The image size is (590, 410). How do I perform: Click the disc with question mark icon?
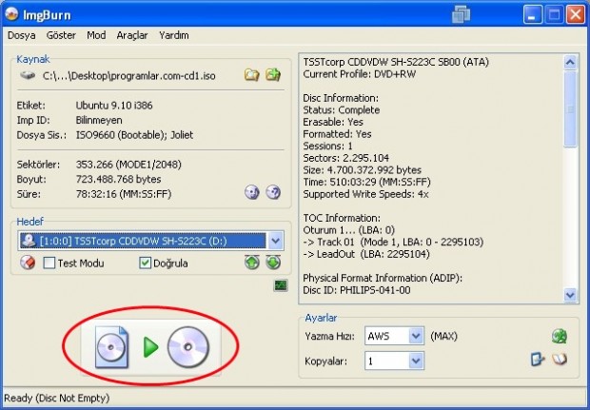273,192
